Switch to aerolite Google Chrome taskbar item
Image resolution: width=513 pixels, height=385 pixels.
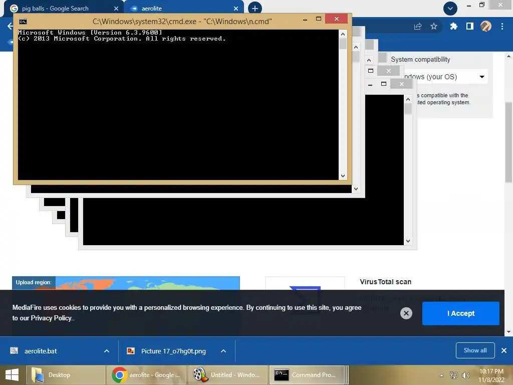coord(146,375)
